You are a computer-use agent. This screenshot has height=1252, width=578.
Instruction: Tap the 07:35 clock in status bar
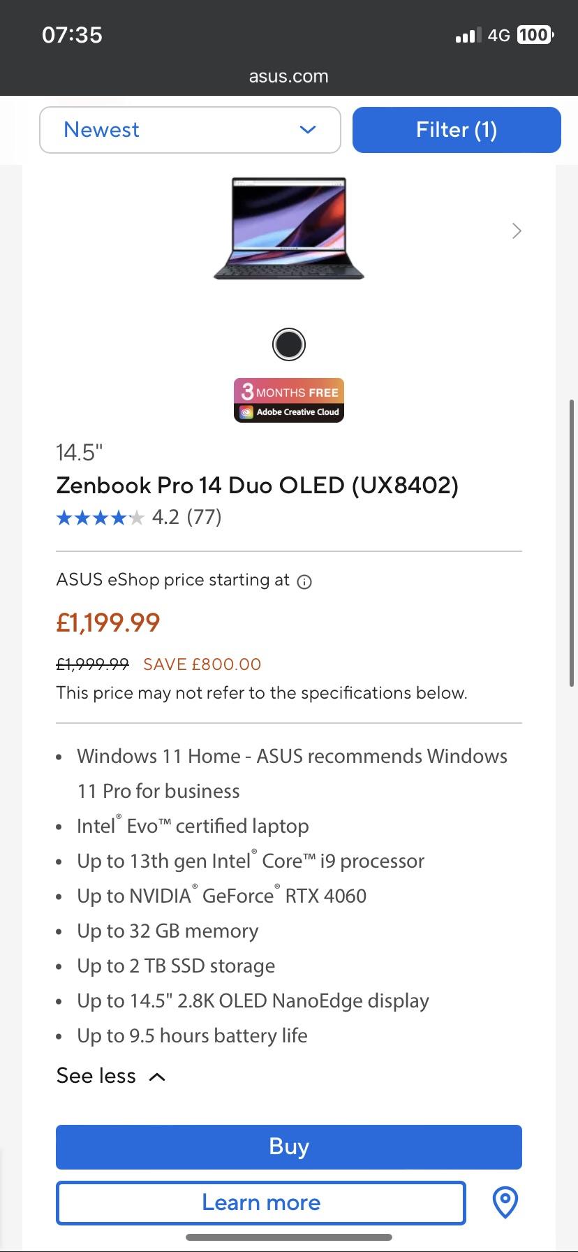pyautogui.click(x=72, y=35)
